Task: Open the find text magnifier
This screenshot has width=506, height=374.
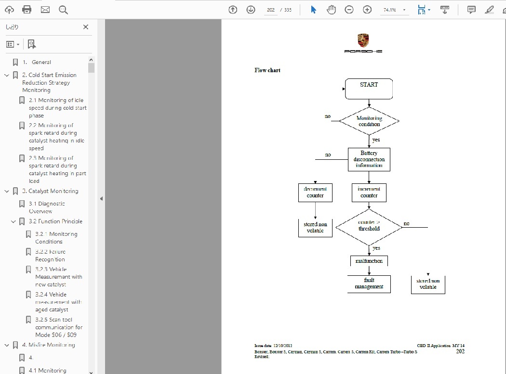Action: [x=63, y=10]
